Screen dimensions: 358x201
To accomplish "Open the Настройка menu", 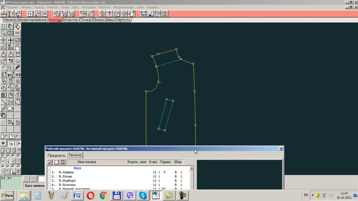I will [x=88, y=7].
